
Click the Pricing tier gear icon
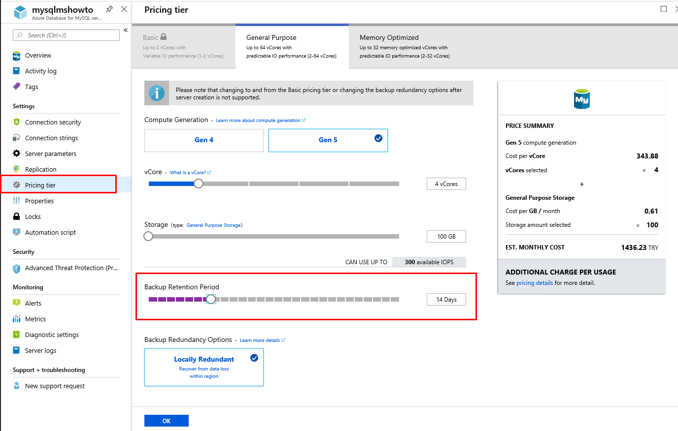click(17, 185)
